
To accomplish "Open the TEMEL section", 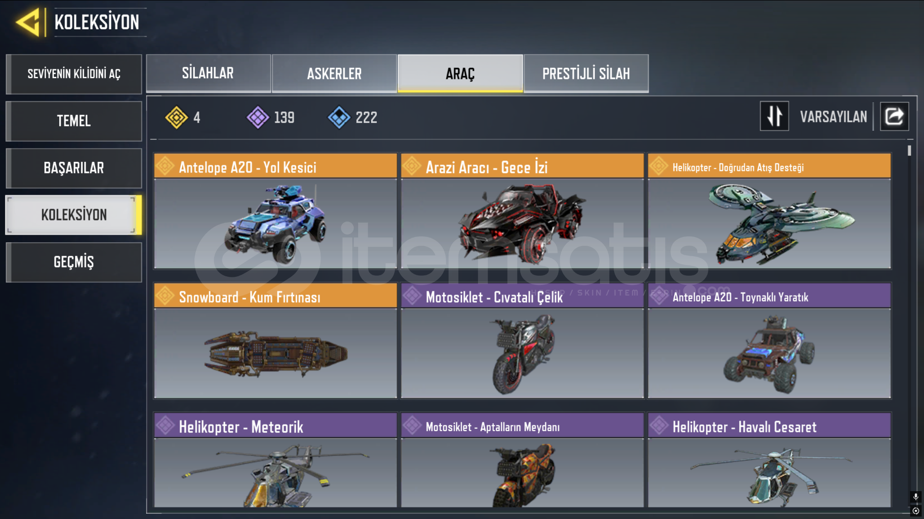I will tap(74, 121).
